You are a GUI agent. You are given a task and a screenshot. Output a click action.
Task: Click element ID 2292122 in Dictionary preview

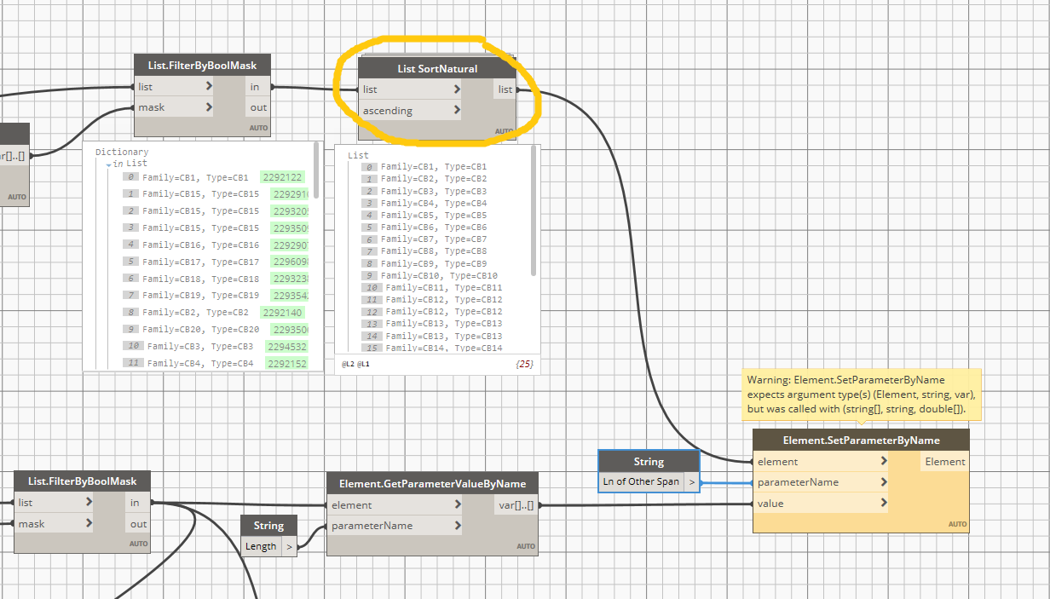(283, 177)
